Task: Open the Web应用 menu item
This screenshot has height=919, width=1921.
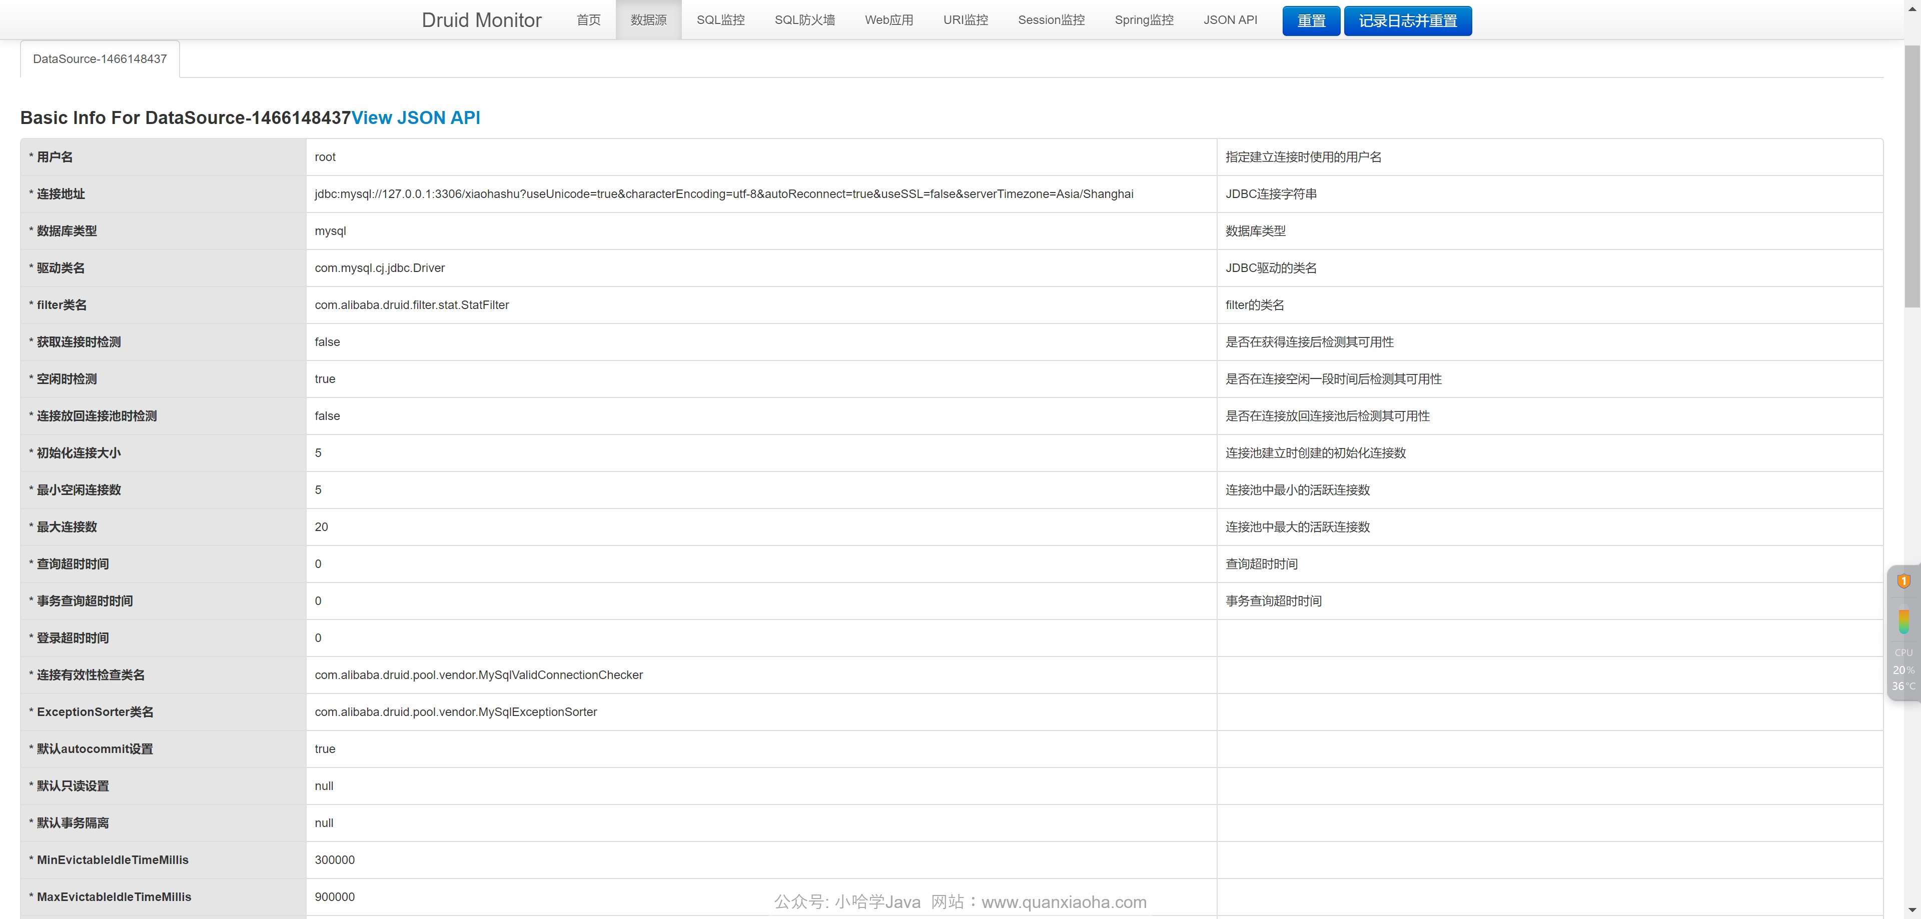Action: pos(888,20)
